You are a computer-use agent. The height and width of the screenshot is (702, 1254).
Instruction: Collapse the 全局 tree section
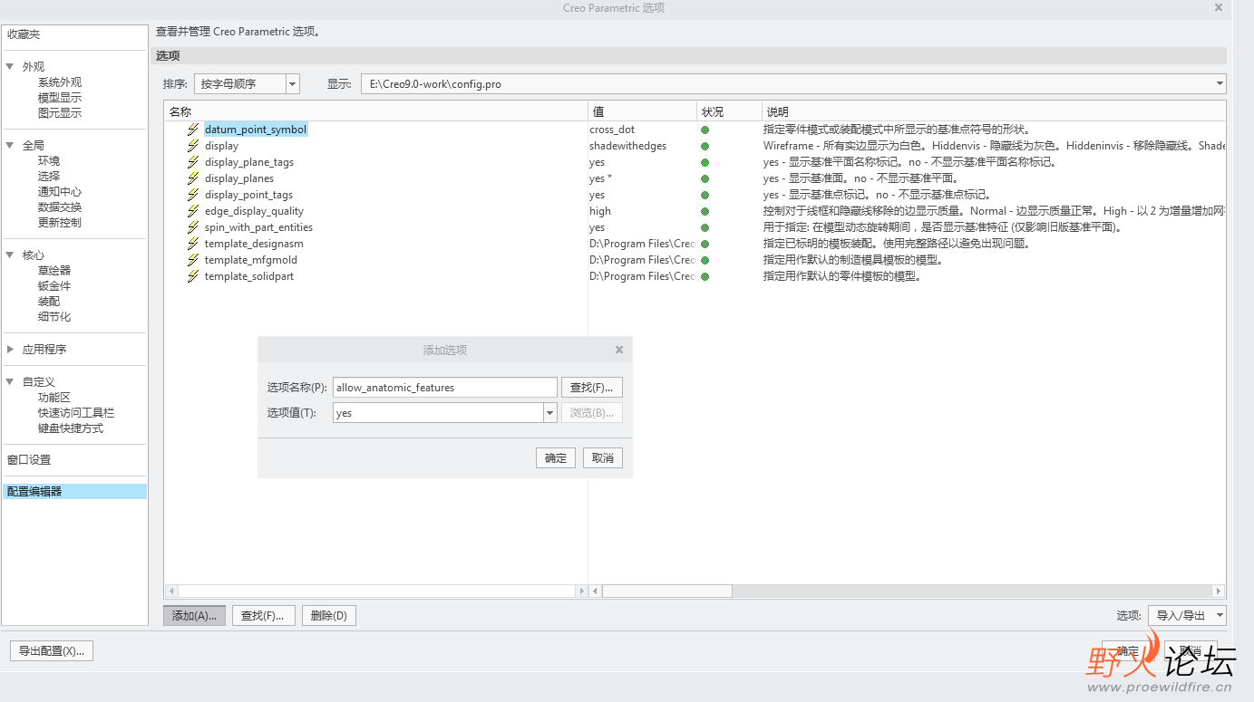point(10,145)
